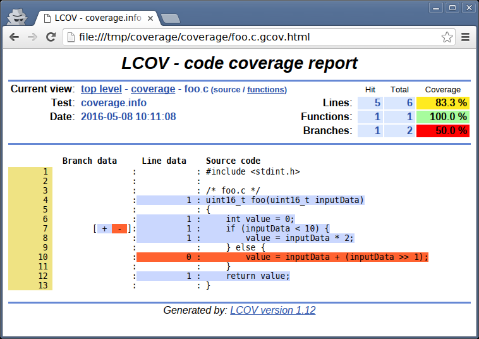The width and height of the screenshot is (479, 339).
Task: Click the 83.3 % lines coverage cell
Action: coord(442,102)
